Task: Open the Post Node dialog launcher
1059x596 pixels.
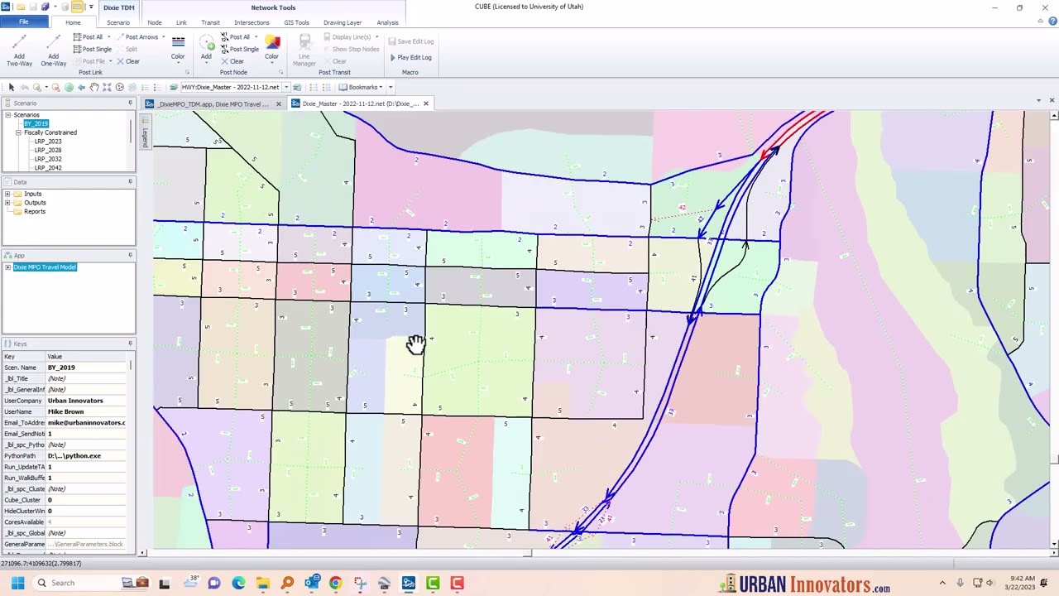Action: click(x=280, y=72)
